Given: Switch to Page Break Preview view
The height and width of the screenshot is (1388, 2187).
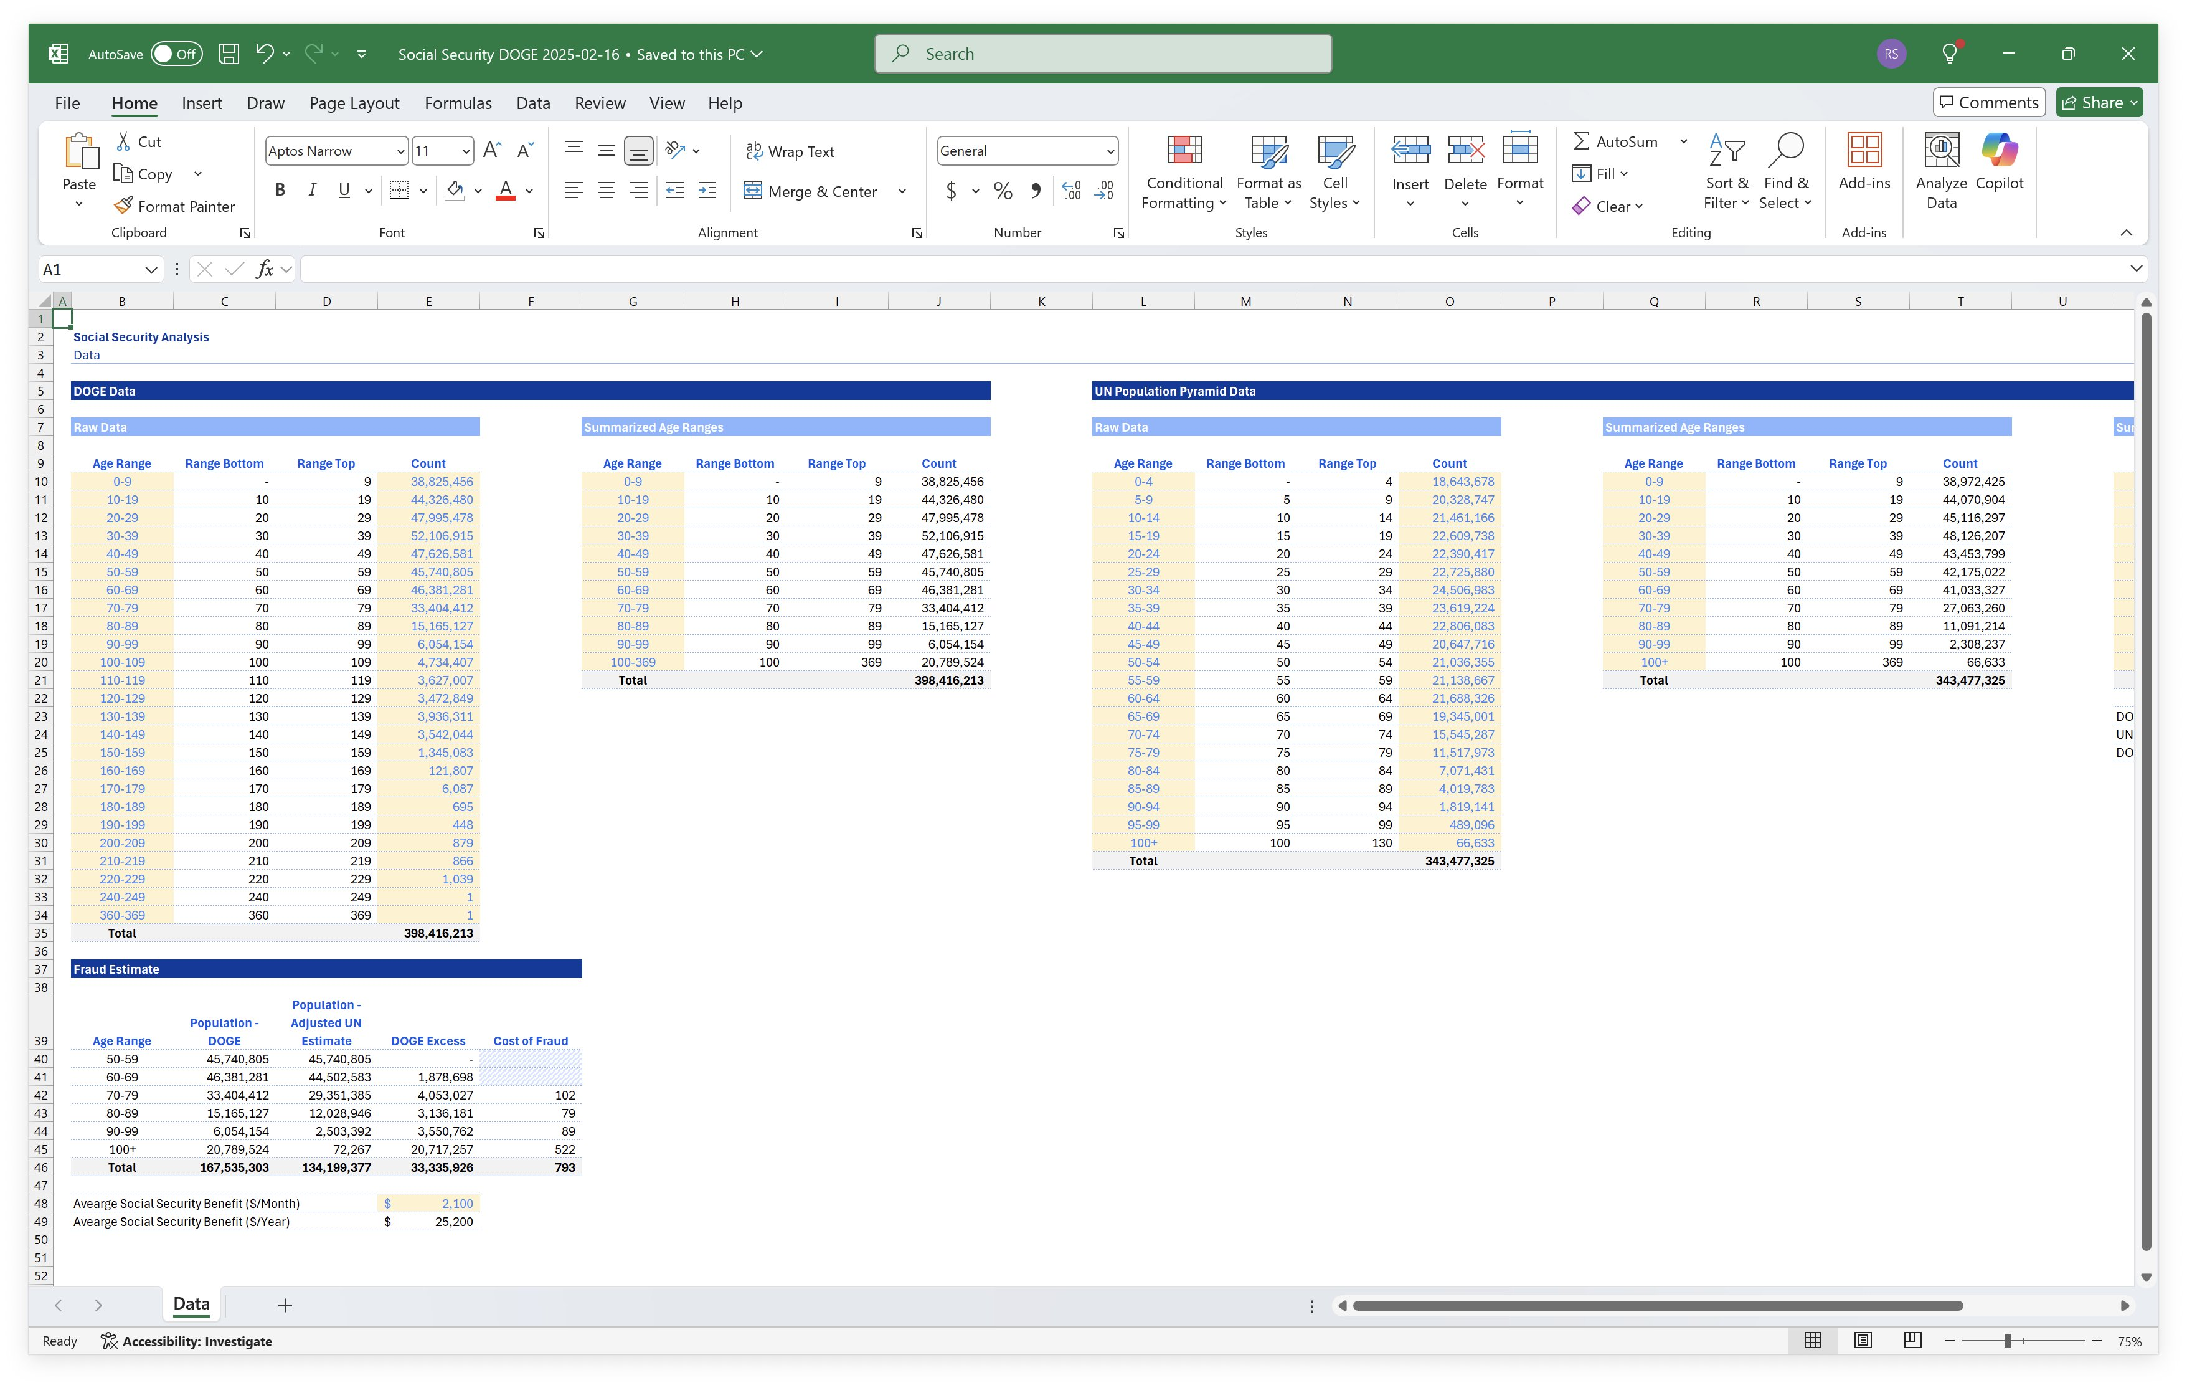Looking at the screenshot, I should (1913, 1341).
